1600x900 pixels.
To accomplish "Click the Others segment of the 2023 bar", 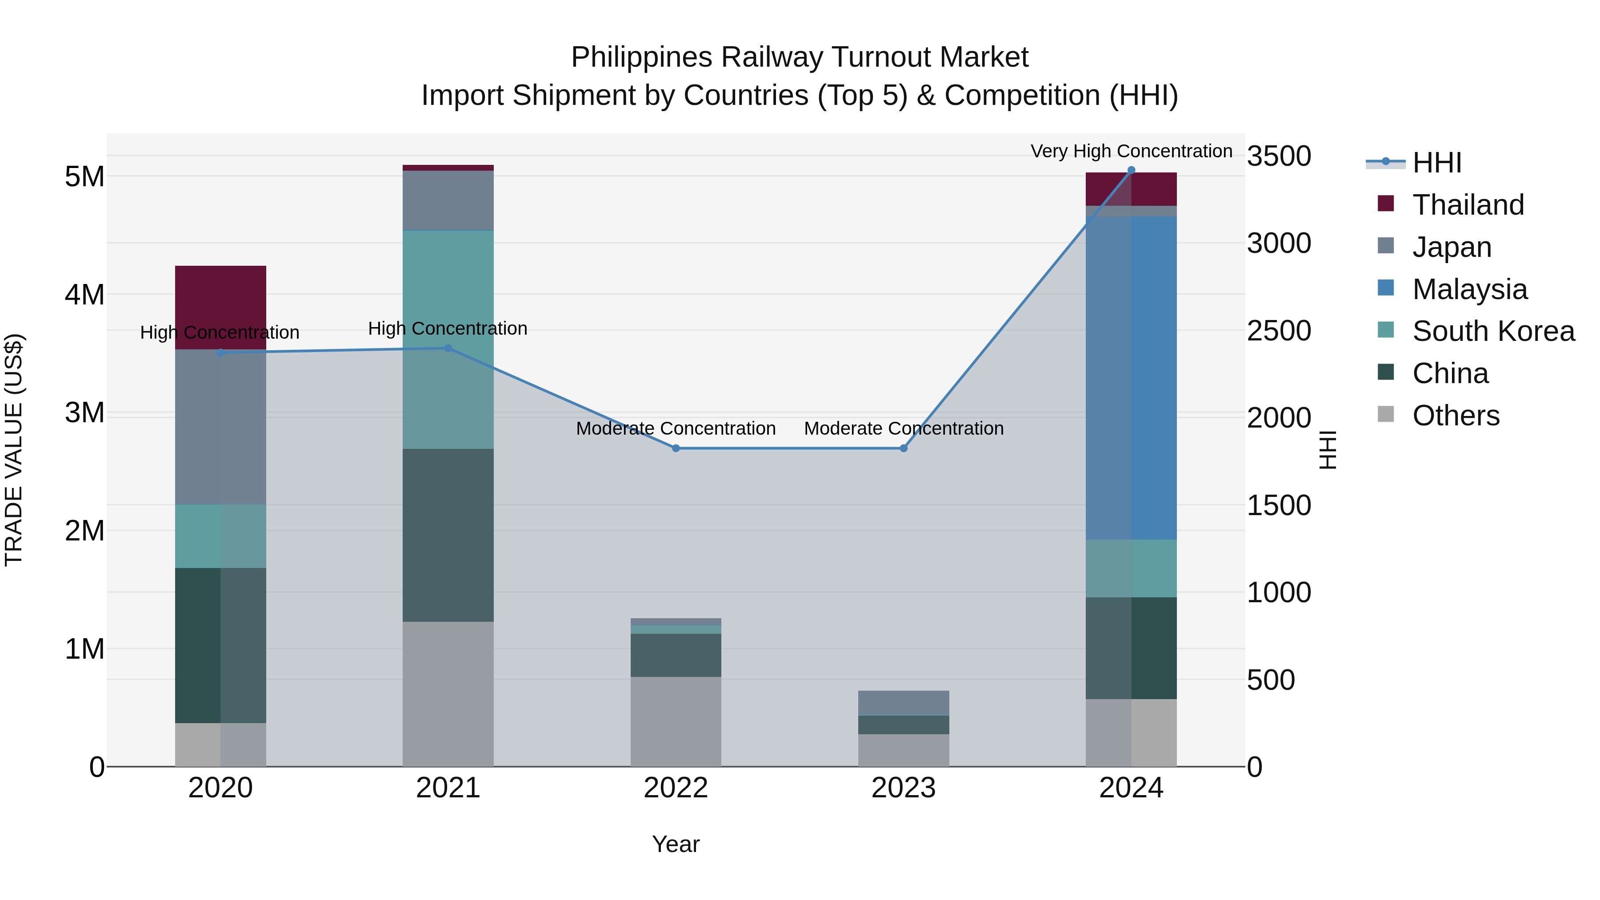I will 904,750.
